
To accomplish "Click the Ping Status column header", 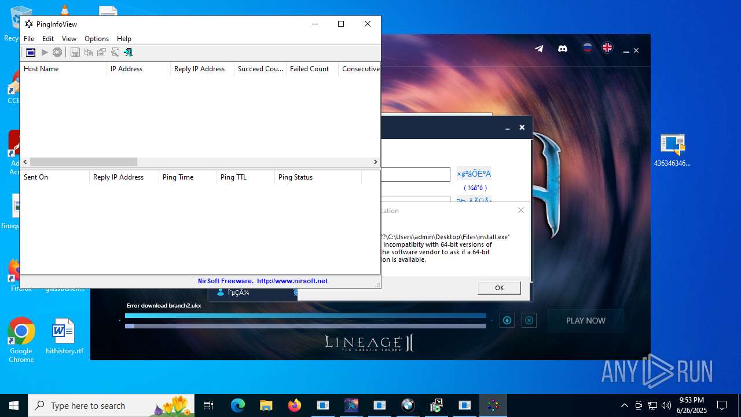I will pos(318,177).
